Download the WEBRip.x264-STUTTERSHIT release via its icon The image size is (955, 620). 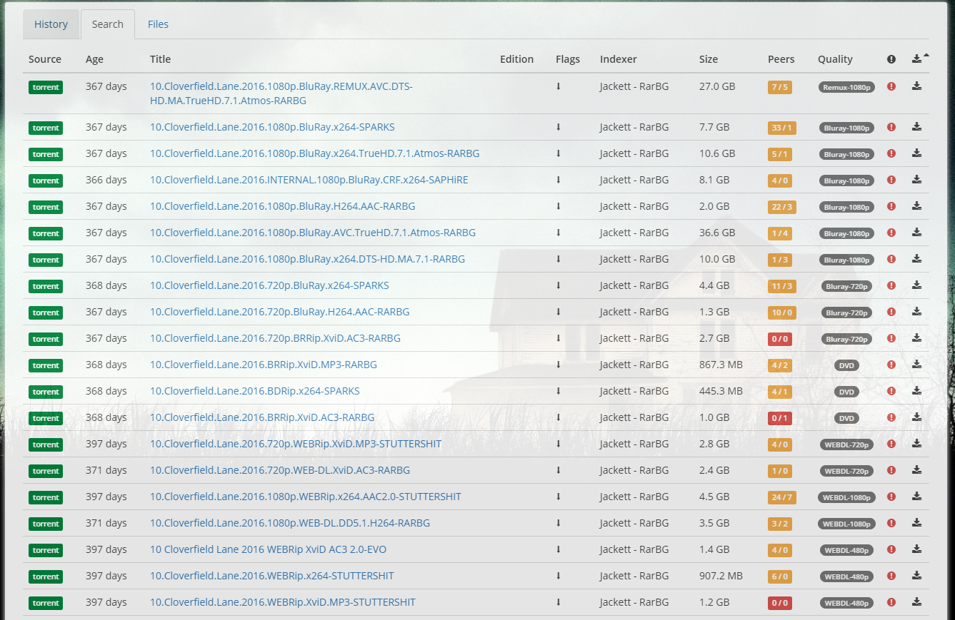click(916, 576)
